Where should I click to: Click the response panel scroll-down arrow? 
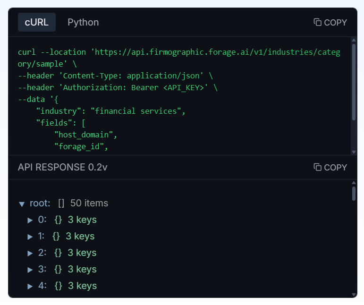pyautogui.click(x=354, y=295)
